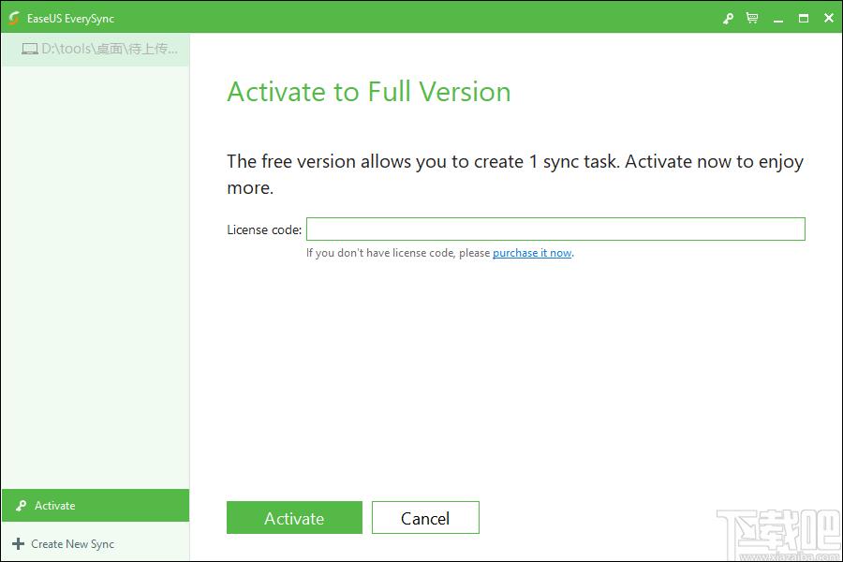Click the computer icon beside D:\tools task
Viewport: 843px width, 562px height.
point(30,50)
